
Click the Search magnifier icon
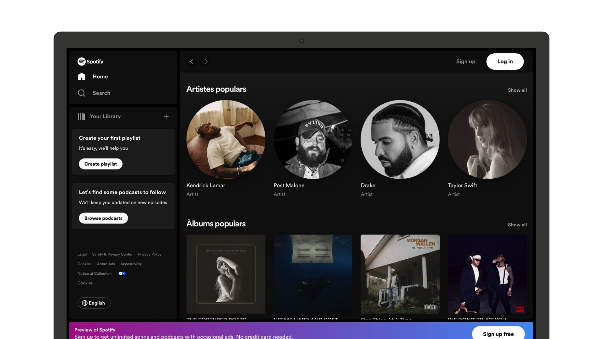click(x=82, y=93)
